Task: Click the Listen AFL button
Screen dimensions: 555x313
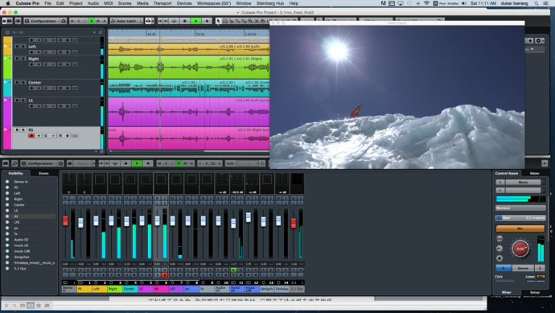Action: click(541, 277)
